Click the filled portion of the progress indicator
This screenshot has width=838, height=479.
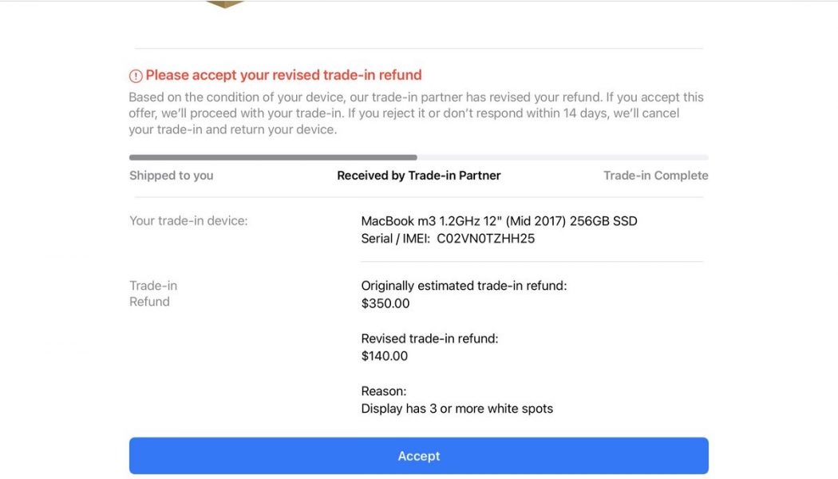click(271, 156)
